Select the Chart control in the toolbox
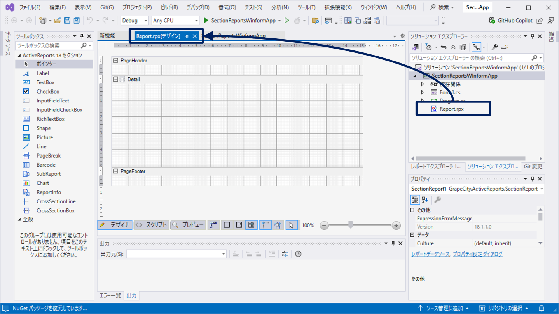559x314 pixels. (x=43, y=183)
